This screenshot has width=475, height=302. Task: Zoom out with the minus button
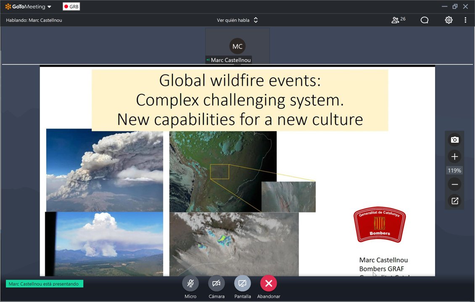(454, 185)
